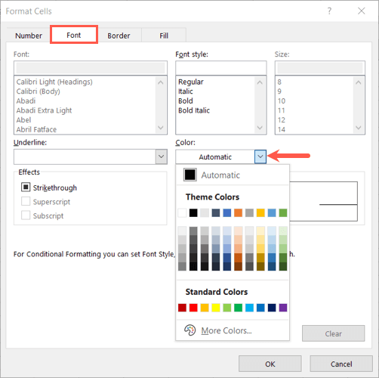Select font size 10
The width and height of the screenshot is (379, 378).
click(282, 101)
